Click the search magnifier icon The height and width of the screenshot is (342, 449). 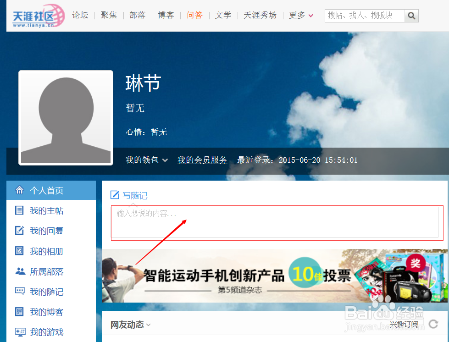(x=411, y=16)
